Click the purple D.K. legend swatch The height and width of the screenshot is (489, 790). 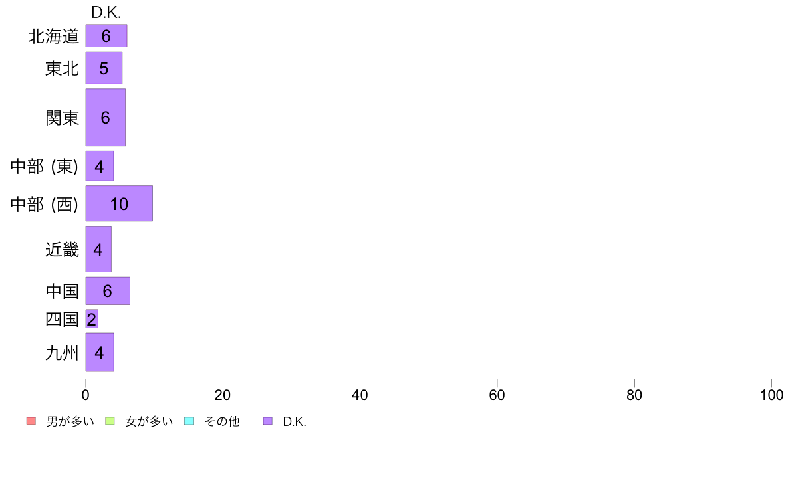(x=267, y=421)
